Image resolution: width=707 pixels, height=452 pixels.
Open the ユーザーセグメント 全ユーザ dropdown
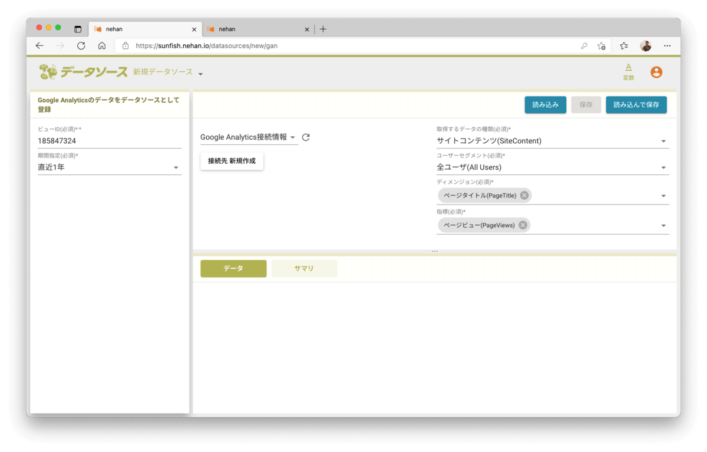tap(553, 167)
